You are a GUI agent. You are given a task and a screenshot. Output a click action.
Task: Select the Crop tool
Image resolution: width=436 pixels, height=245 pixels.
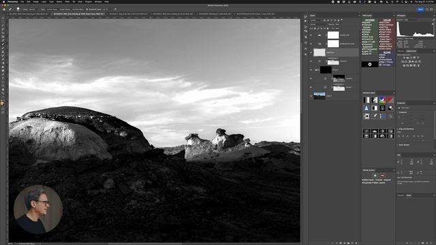(x=3, y=33)
